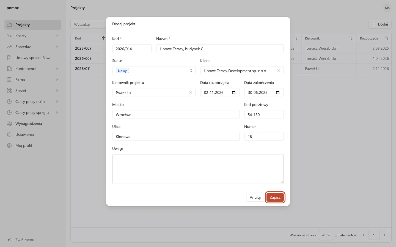396x247 pixels.
Task: Sort by the Kod column arrow
Action: 103,38
